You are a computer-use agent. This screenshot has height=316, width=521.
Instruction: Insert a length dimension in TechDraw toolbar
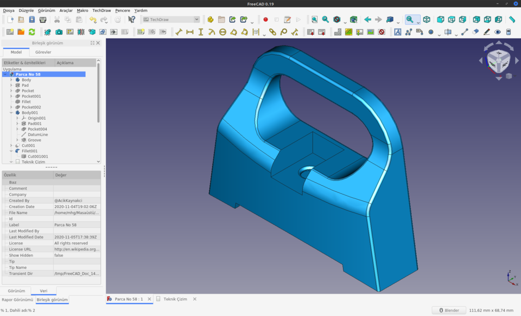point(179,32)
